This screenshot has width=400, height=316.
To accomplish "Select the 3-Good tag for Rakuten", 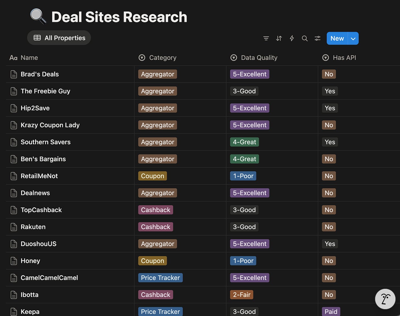I will pyautogui.click(x=244, y=227).
